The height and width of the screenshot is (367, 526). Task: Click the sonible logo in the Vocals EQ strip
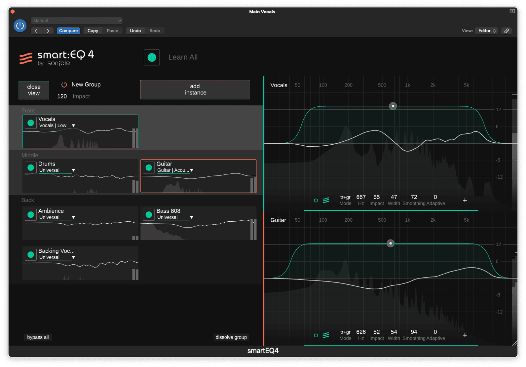pos(326,200)
